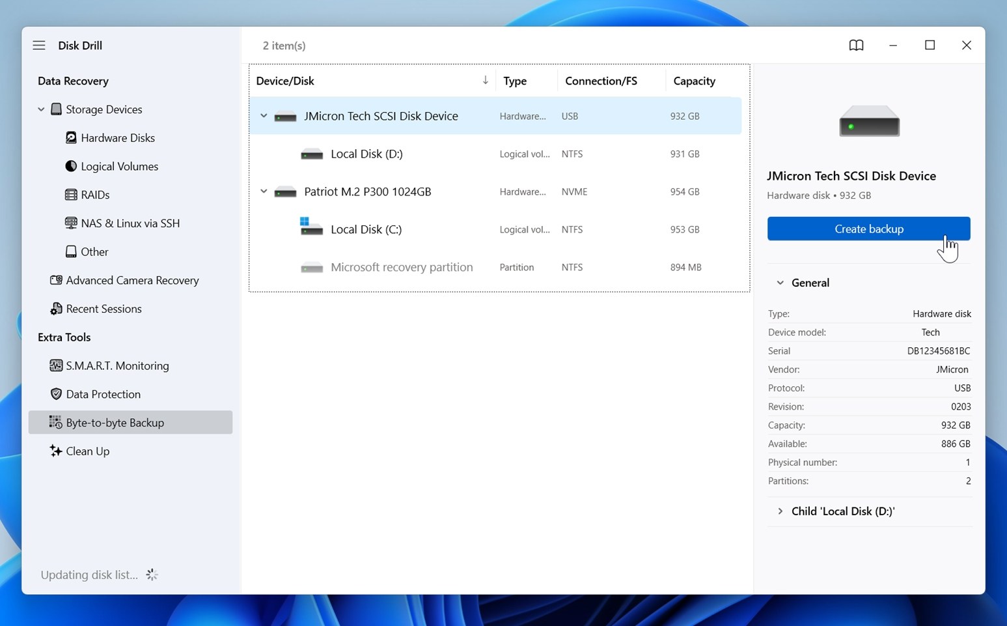
Task: Click the Create backup button
Action: click(868, 229)
